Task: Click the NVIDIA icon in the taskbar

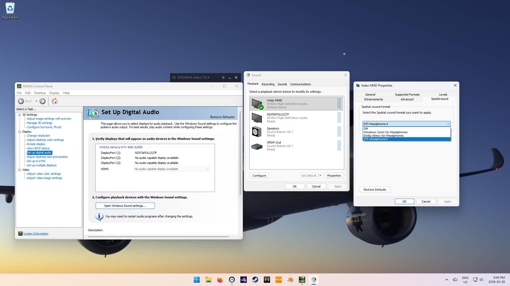Action: coord(302,280)
